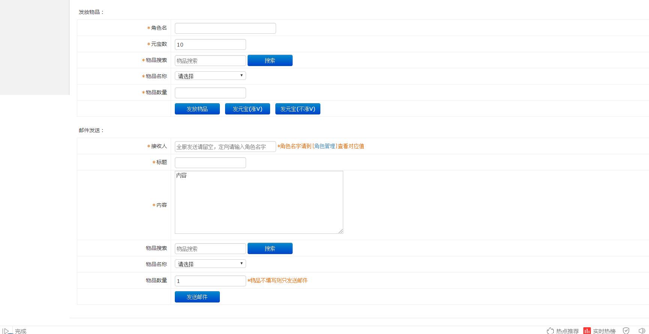
Task: Click the mail 物品数量 field showing 1
Action: coord(210,281)
